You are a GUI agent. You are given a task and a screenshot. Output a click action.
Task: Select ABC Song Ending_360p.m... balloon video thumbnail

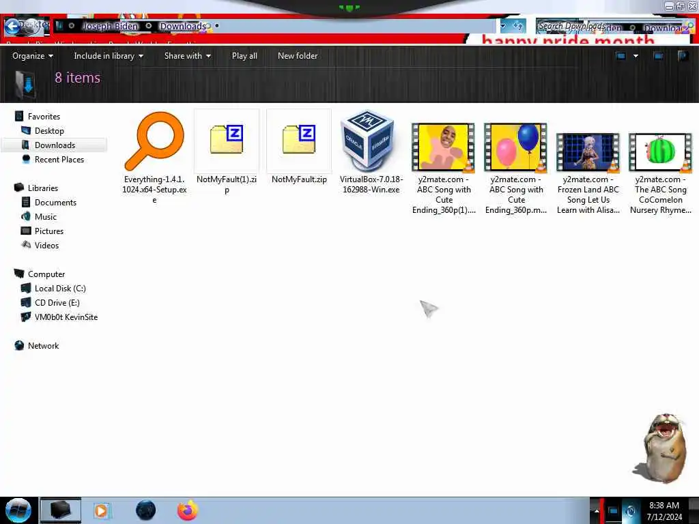(x=516, y=147)
